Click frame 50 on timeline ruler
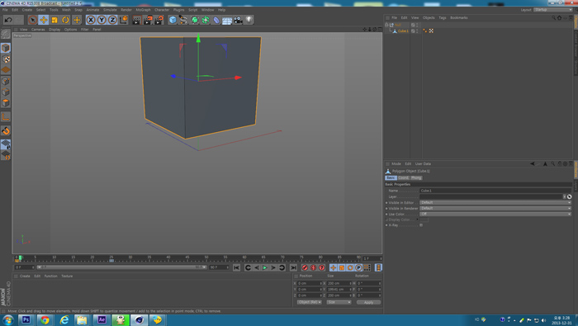Image resolution: width=578 pixels, height=326 pixels. click(x=206, y=257)
